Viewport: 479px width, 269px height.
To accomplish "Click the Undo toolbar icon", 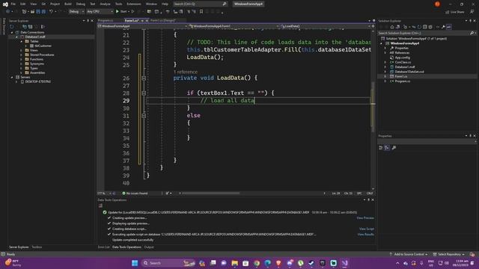I will point(52,12).
